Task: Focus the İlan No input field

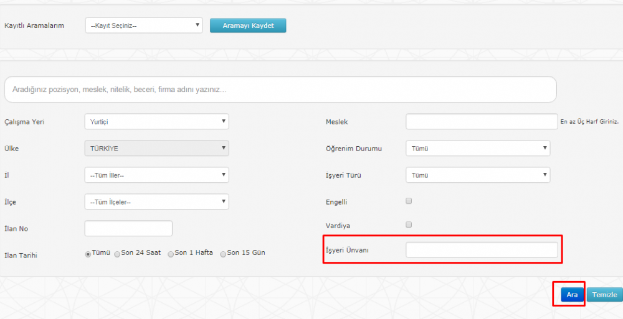Action: [128, 228]
